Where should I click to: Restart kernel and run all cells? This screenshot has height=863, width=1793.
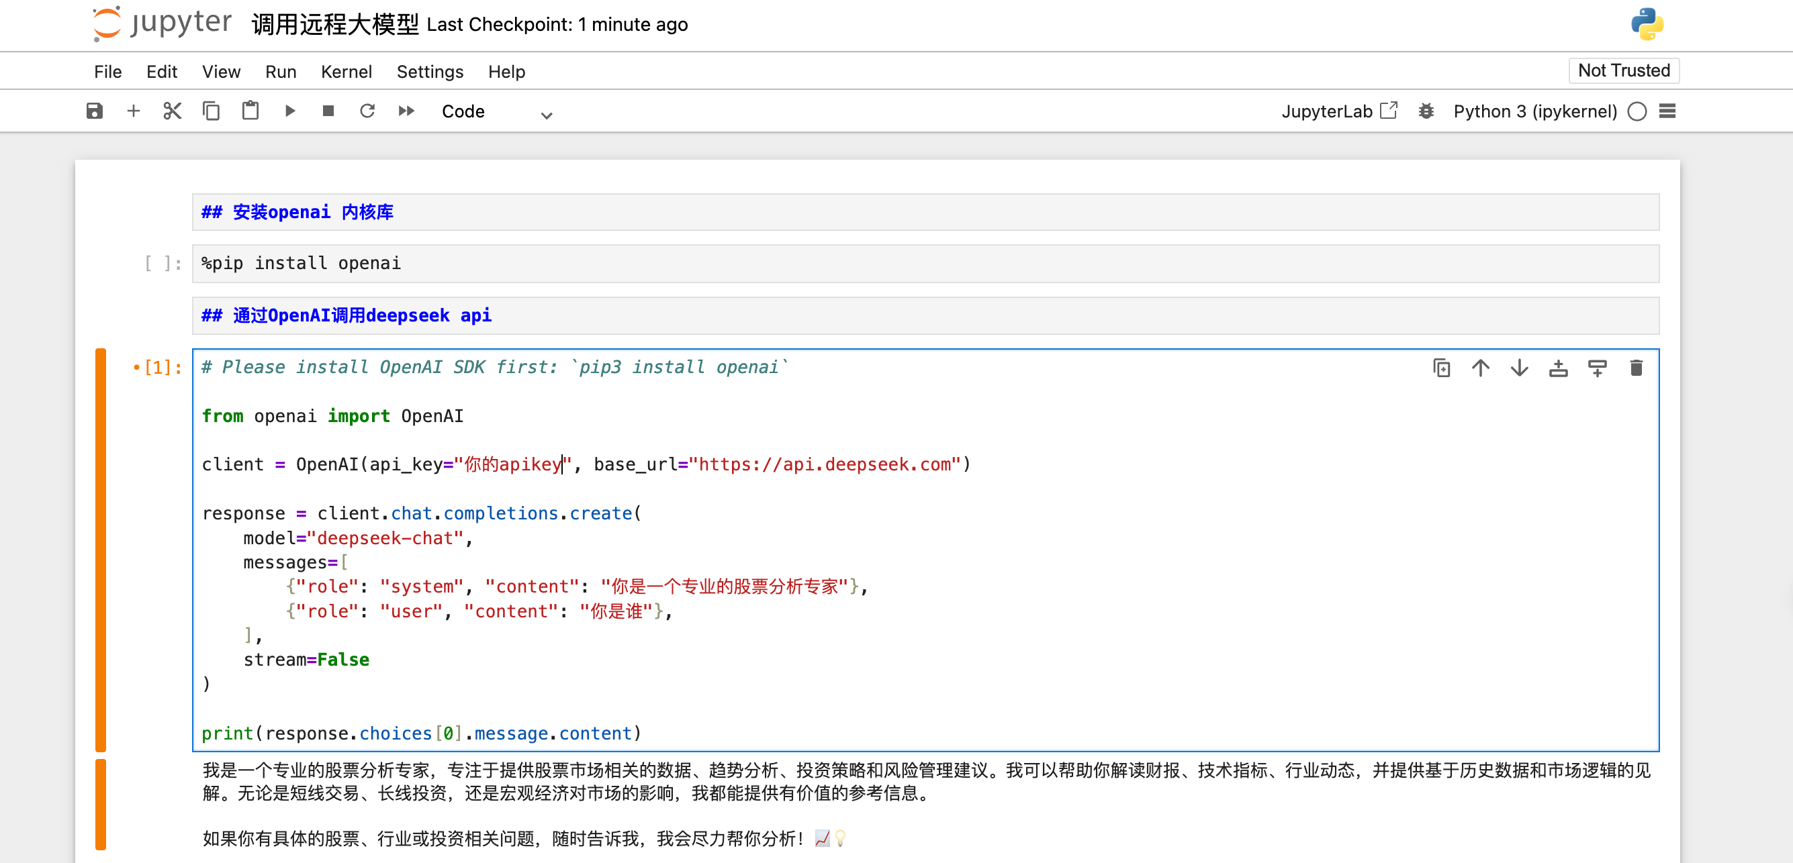406,111
